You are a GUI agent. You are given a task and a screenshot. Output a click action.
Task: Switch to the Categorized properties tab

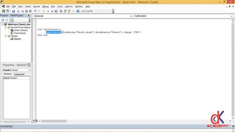click(x=19, y=74)
